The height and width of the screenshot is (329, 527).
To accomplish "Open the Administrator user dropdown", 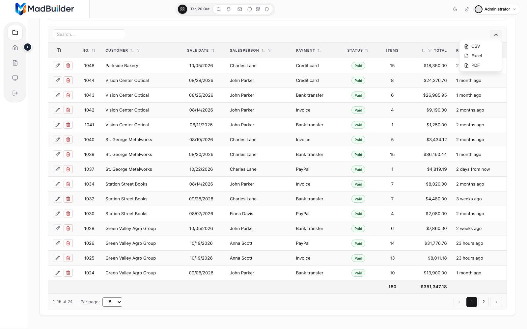I will click(x=497, y=9).
